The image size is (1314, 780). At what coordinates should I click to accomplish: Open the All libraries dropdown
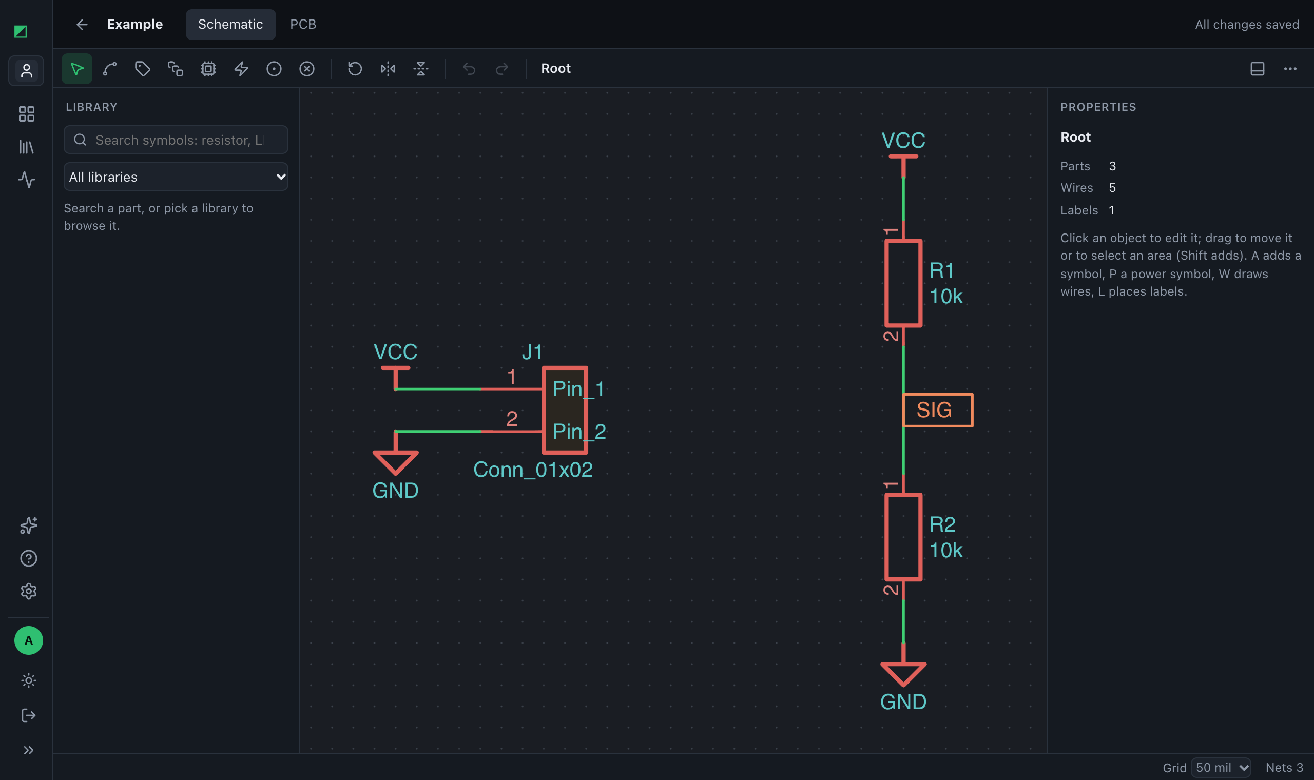click(176, 177)
